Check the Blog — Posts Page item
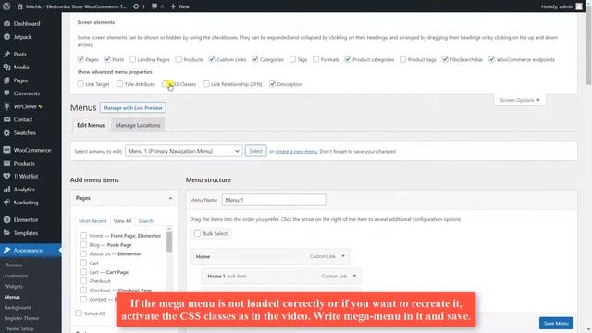 pos(83,244)
